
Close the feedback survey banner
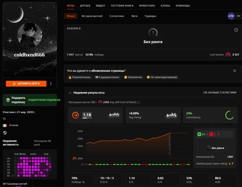(235, 71)
